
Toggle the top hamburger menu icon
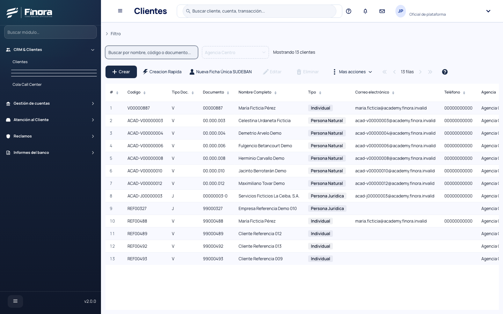click(x=120, y=11)
